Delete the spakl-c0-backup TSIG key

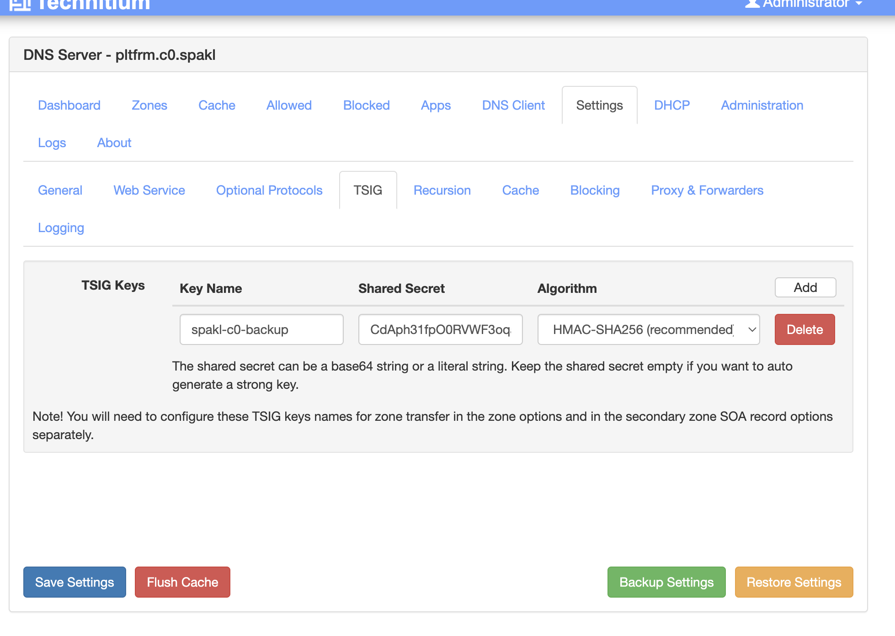[804, 329]
